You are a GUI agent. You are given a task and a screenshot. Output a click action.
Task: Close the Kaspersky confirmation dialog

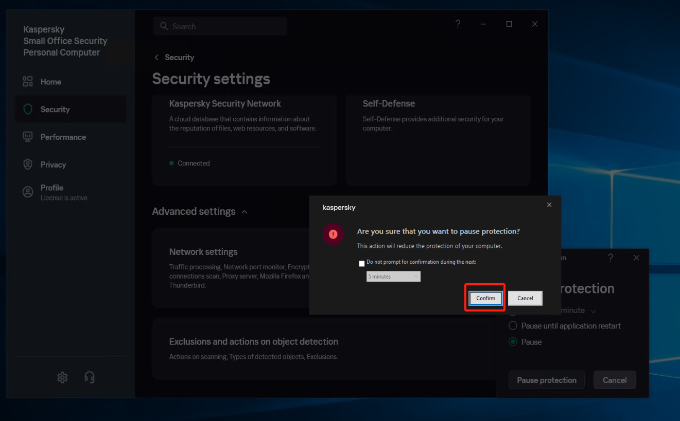(x=549, y=205)
